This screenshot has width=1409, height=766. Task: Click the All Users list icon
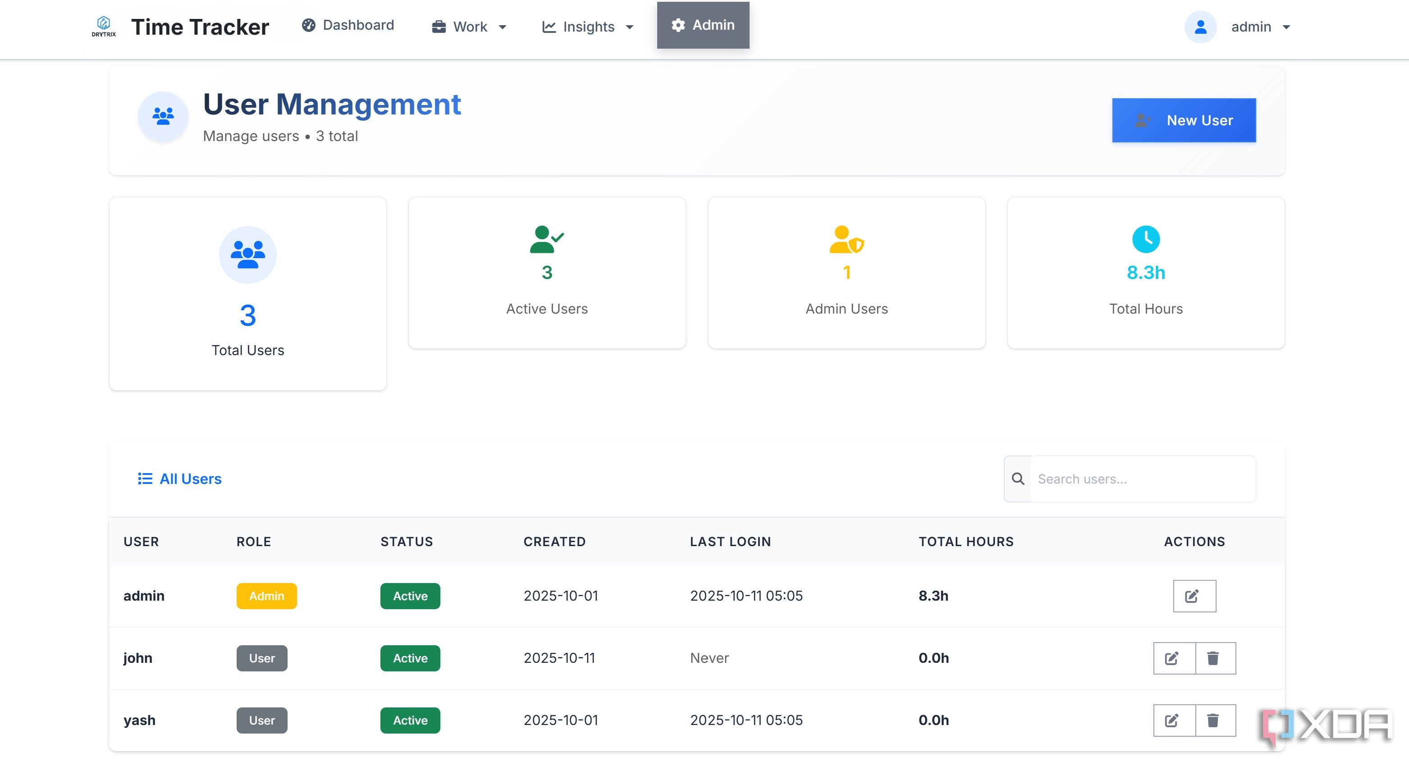pos(145,479)
